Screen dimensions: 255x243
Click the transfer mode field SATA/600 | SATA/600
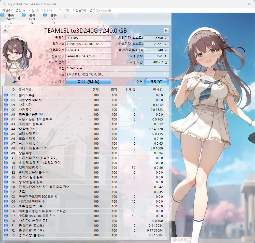[x=88, y=56]
